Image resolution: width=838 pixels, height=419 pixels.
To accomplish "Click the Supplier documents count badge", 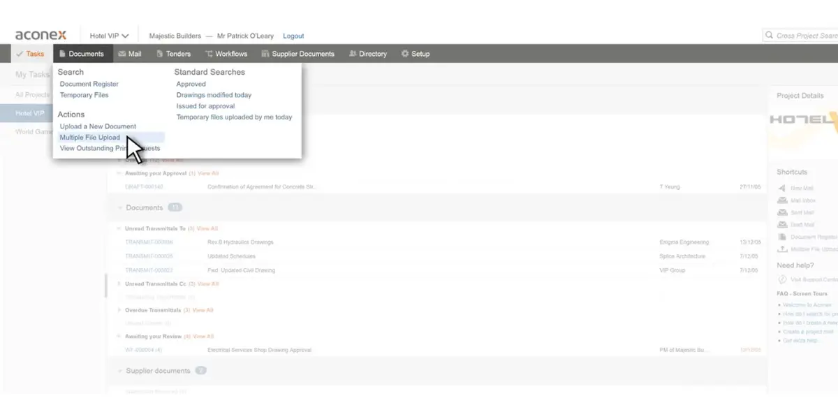I will pos(201,371).
